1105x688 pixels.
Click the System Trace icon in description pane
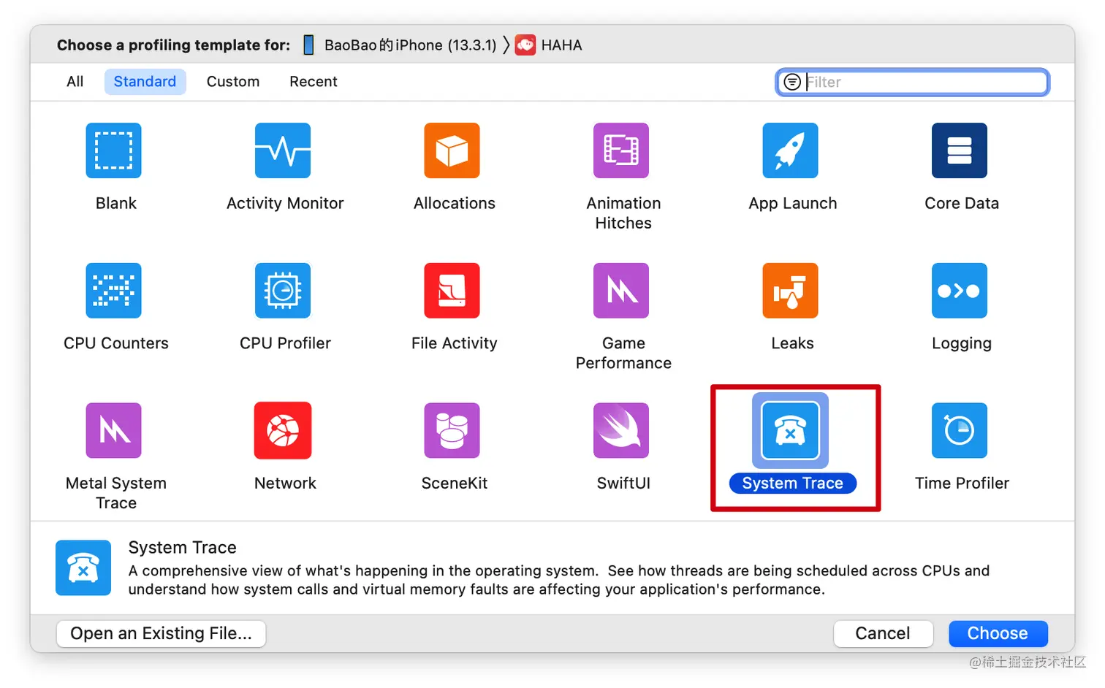coord(83,567)
